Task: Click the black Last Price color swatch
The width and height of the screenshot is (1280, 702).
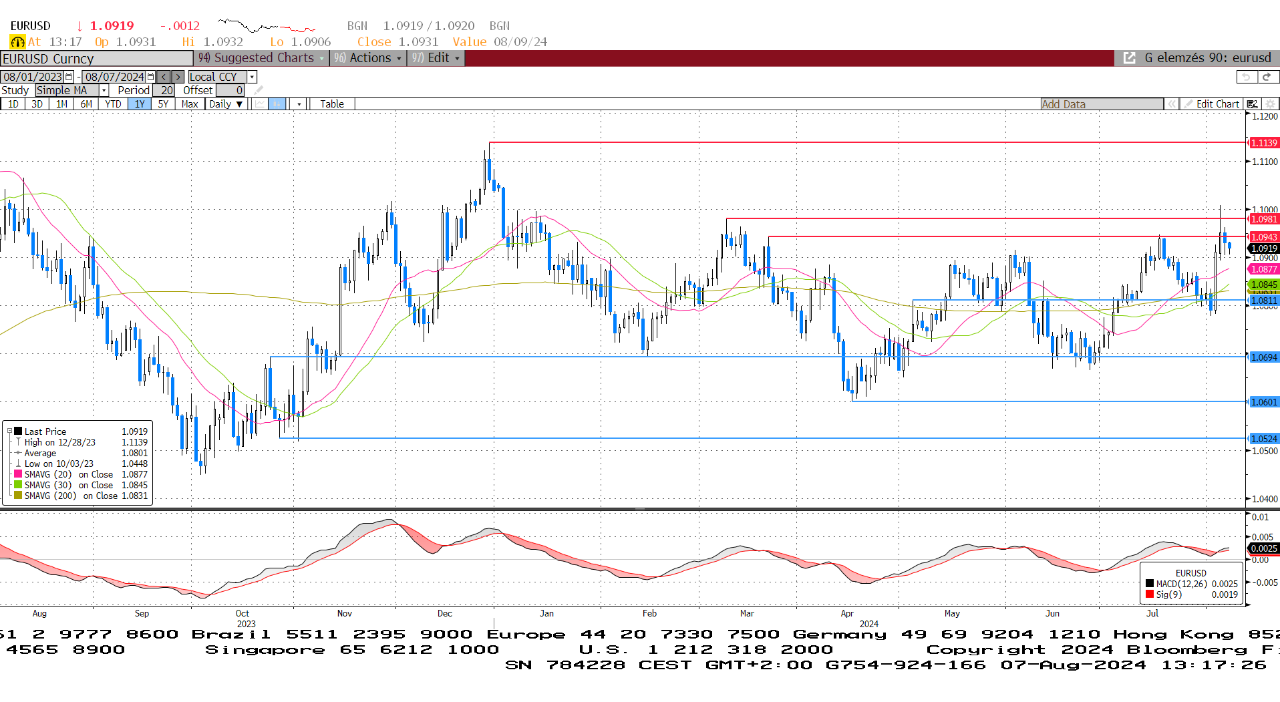Action: coord(19,431)
